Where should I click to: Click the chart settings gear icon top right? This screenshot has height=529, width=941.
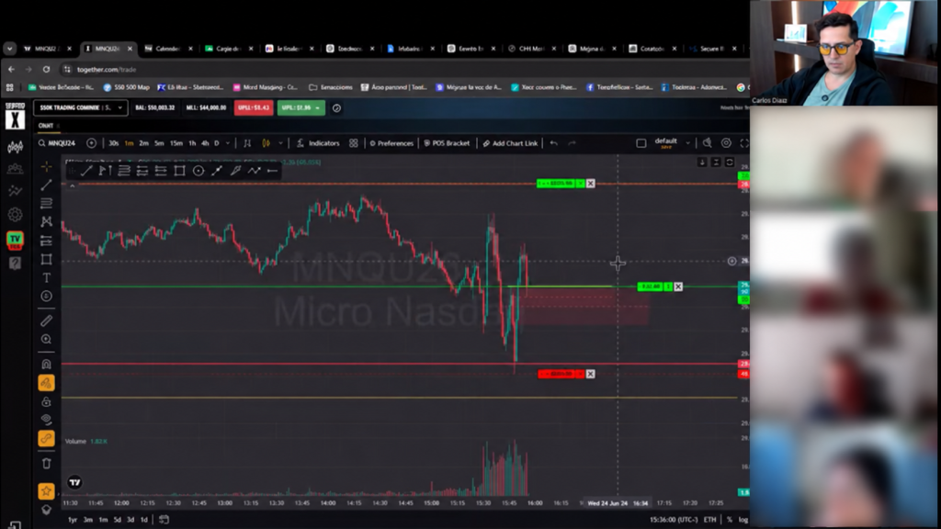726,142
